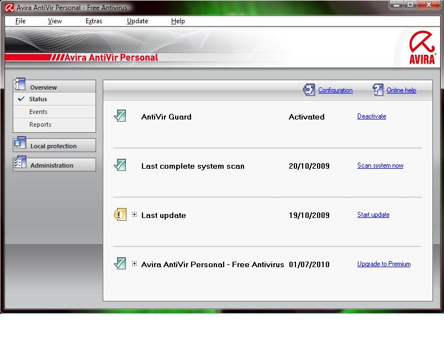
Task: Open the Extras menu
Action: pos(94,21)
